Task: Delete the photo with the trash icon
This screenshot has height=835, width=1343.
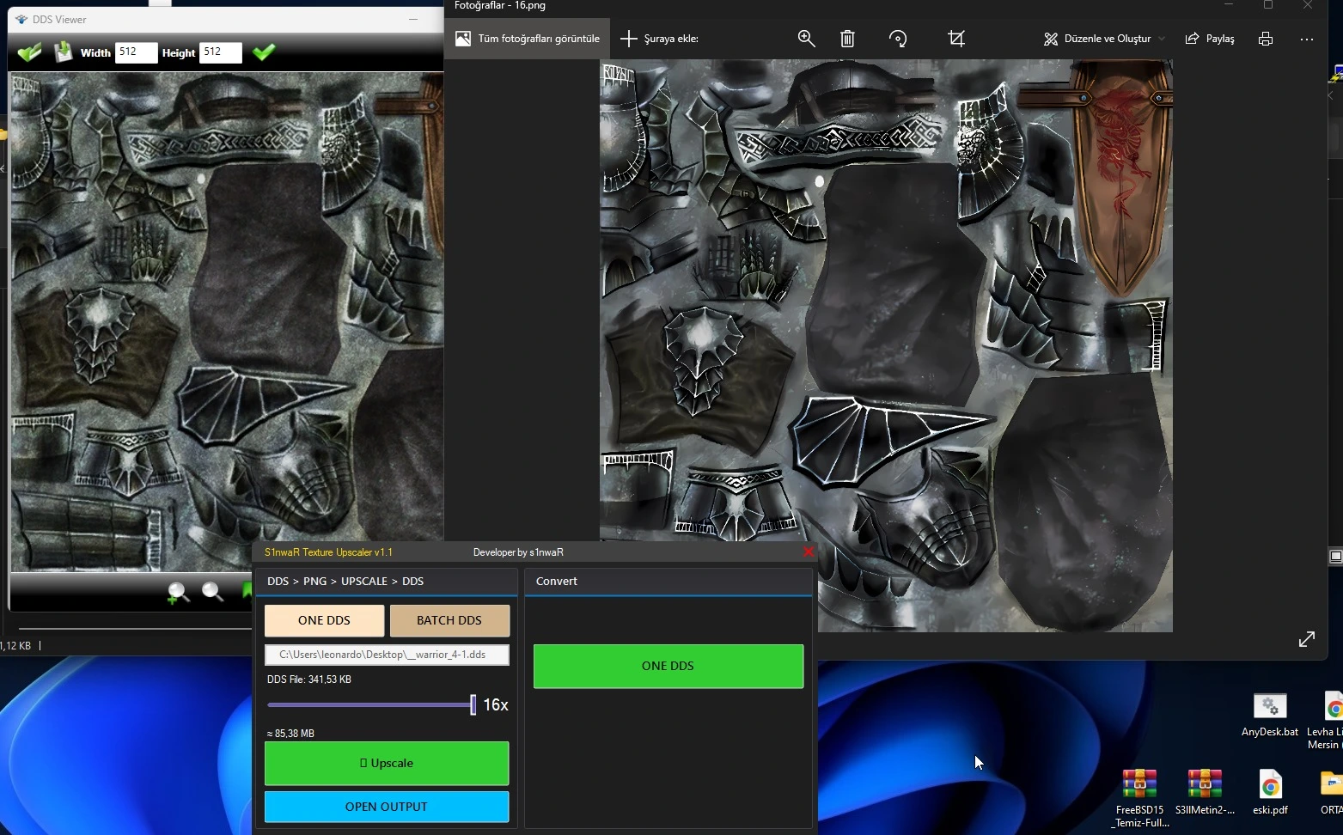Action: (x=847, y=39)
